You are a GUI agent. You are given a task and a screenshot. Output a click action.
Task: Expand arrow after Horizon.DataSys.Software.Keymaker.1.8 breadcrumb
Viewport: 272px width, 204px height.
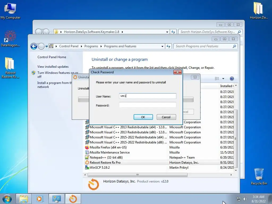(122, 32)
